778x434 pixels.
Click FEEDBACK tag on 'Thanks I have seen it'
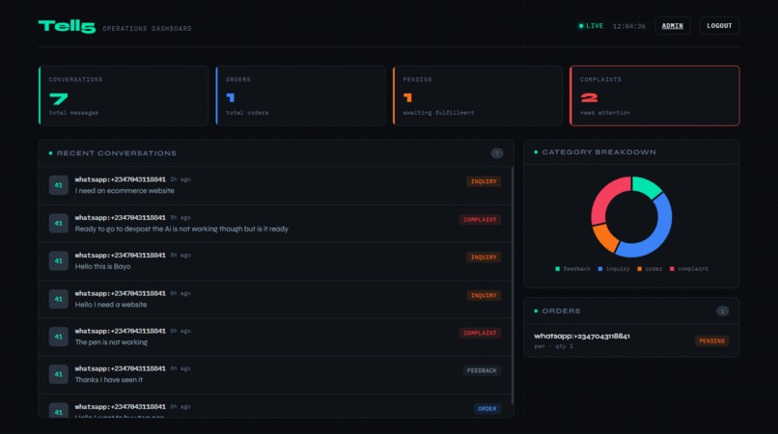(482, 370)
